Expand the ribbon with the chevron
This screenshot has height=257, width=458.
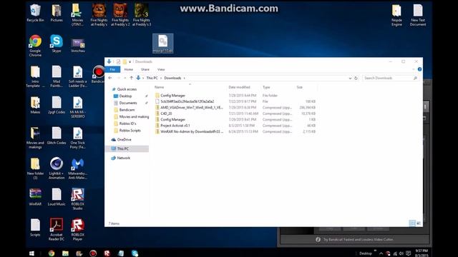coord(414,69)
